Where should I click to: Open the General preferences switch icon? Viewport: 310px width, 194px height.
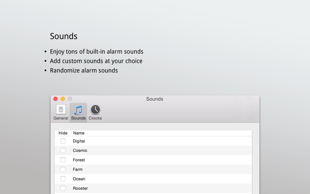pos(61,109)
